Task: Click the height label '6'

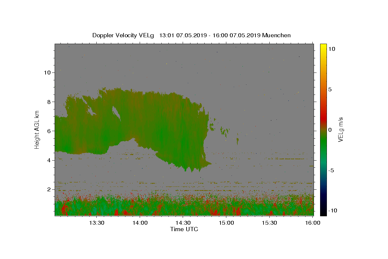Action: pyautogui.click(x=49, y=131)
